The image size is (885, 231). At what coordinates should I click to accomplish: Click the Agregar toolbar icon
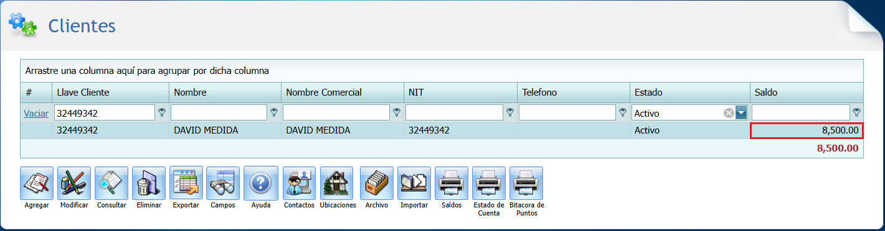pyautogui.click(x=37, y=183)
